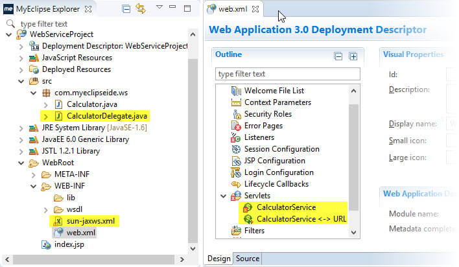The image size is (459, 267).
Task: Collapse the WebRoot folder node
Action: click(21, 163)
